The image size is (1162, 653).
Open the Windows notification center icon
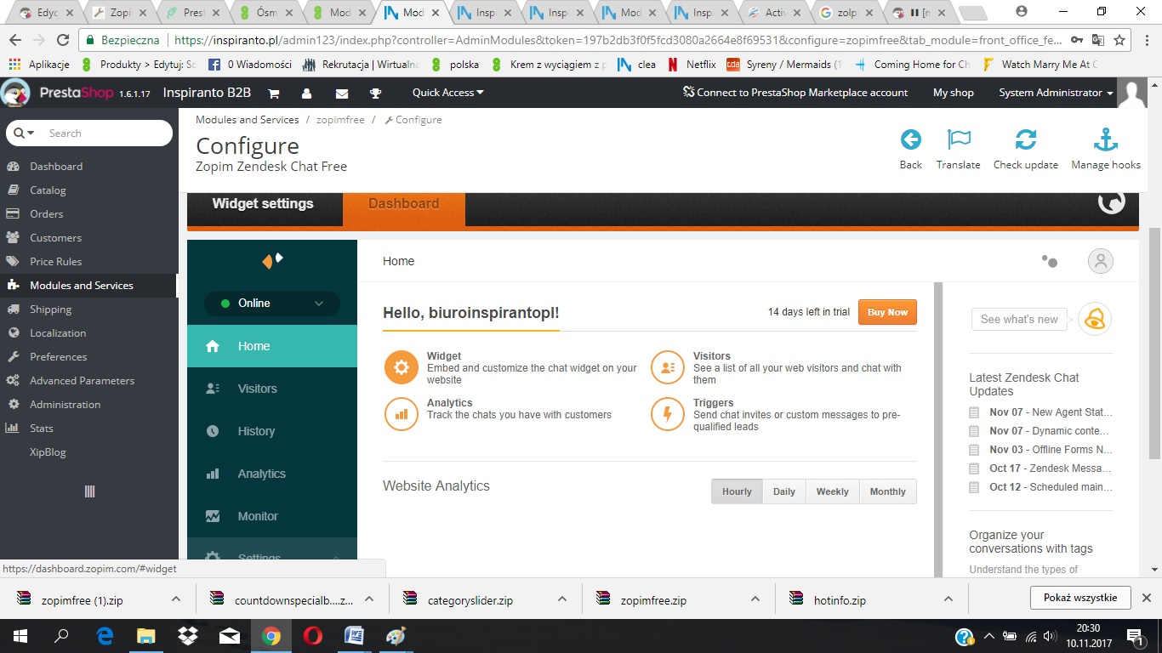[x=1136, y=636]
